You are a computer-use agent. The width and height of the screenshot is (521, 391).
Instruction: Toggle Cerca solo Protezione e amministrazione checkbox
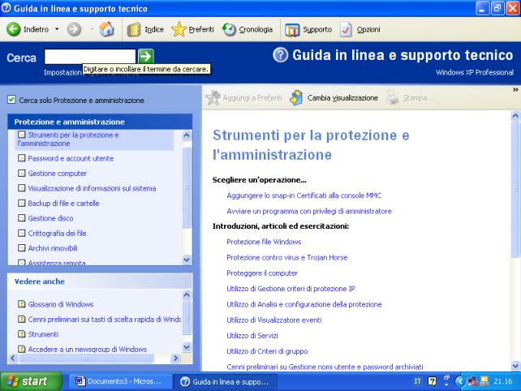tap(11, 99)
